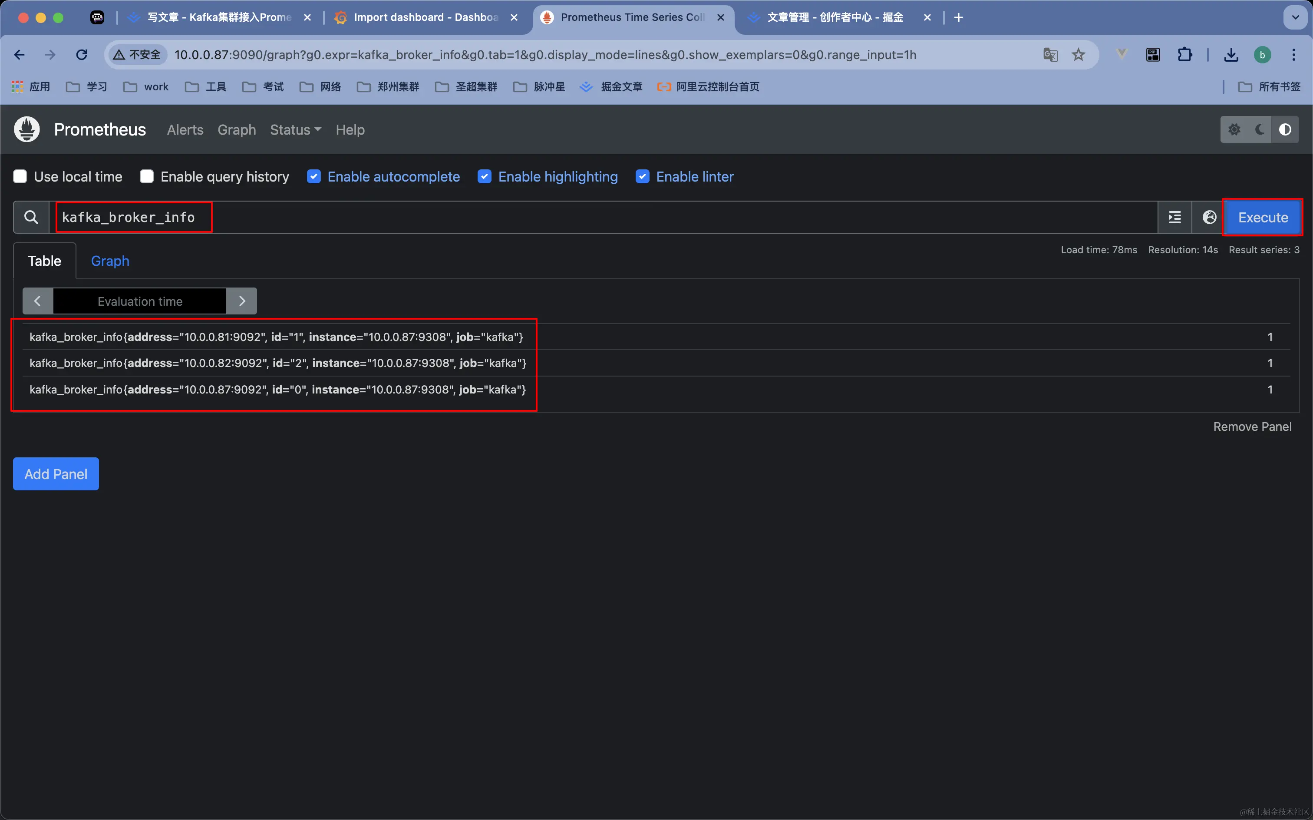Click the Add Panel button

pos(56,474)
